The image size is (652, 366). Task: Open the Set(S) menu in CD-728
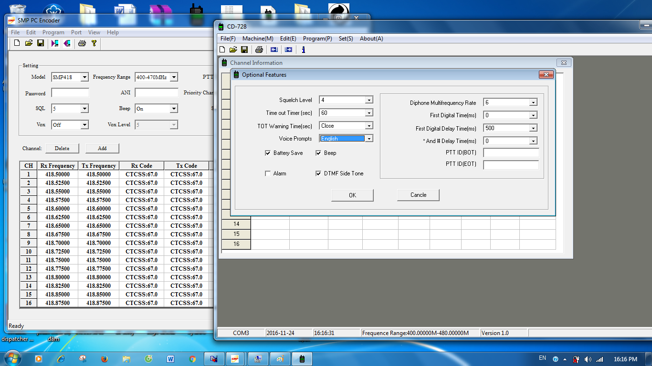346,39
